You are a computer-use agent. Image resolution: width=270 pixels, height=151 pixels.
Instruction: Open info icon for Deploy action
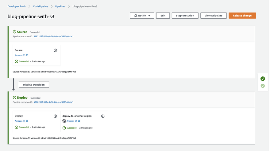(x=55, y=116)
